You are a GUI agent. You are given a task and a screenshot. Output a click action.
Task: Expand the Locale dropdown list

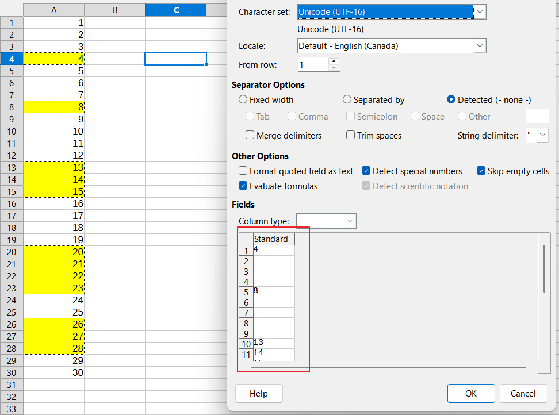point(480,46)
